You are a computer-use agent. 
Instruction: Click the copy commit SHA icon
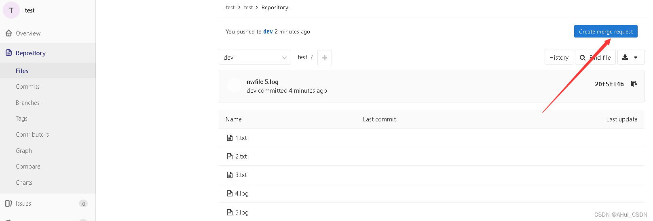click(x=634, y=84)
